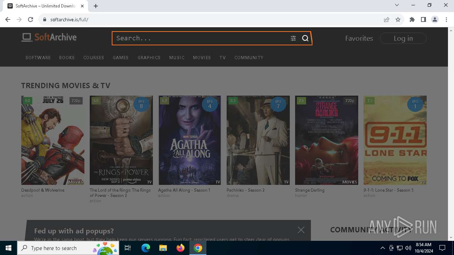Open Chrome three-dot menu

446,19
